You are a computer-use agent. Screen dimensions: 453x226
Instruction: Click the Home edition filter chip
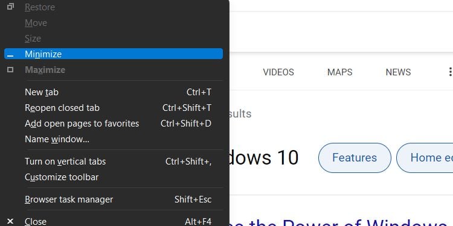[425, 158]
